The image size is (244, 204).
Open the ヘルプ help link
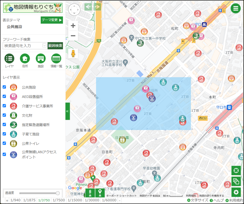click(x=216, y=200)
